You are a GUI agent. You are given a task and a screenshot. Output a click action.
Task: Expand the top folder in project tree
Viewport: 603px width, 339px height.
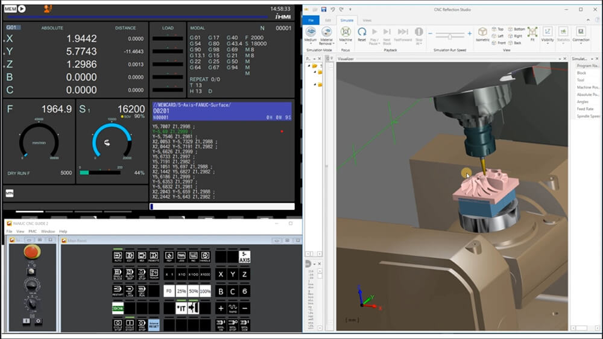[314, 66]
